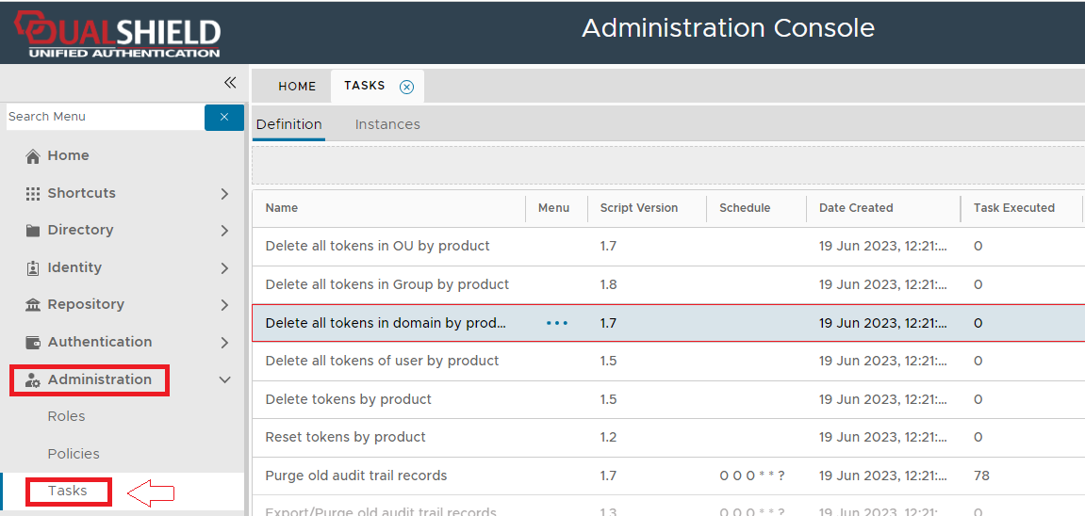Open three-dot menu for selected task row
The height and width of the screenshot is (516, 1085).
click(x=557, y=323)
